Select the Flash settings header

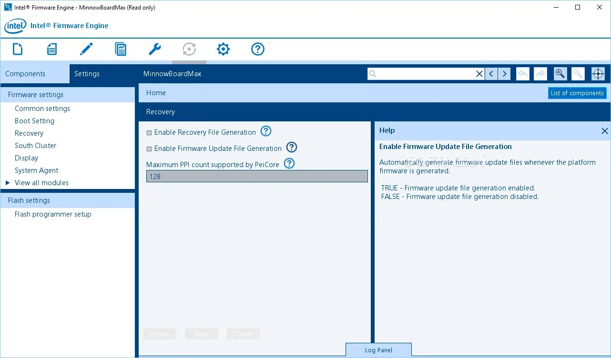tap(68, 200)
